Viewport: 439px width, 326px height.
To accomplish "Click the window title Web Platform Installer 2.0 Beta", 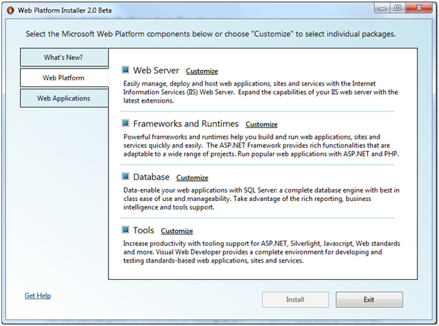I will [65, 10].
